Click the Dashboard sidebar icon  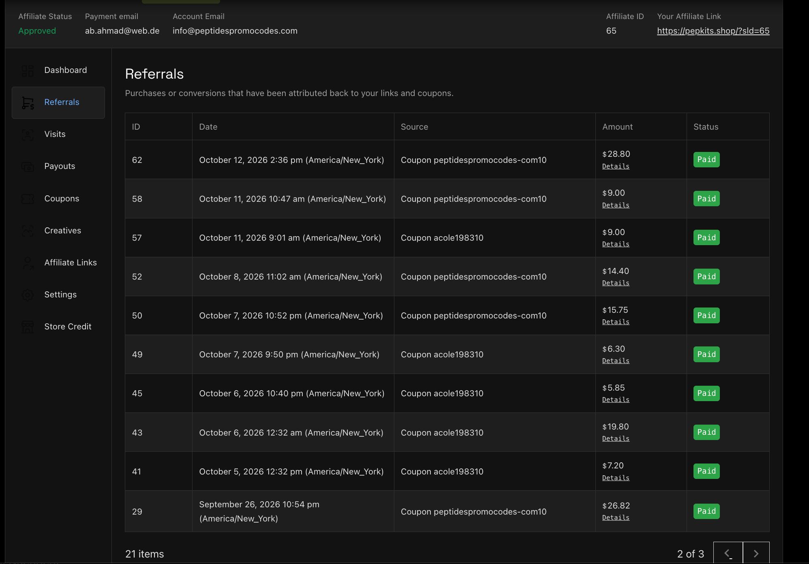tap(28, 70)
